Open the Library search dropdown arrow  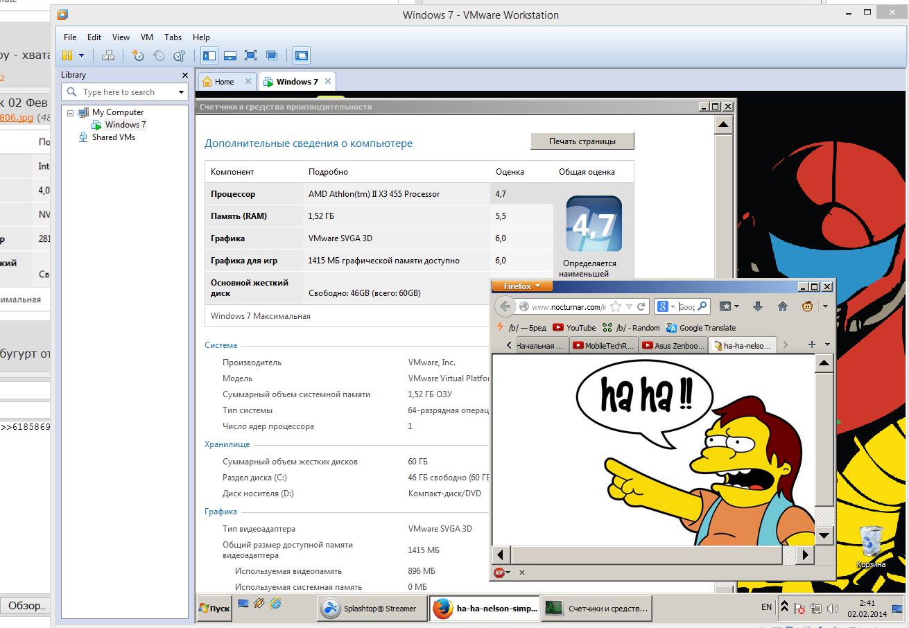coord(182,92)
